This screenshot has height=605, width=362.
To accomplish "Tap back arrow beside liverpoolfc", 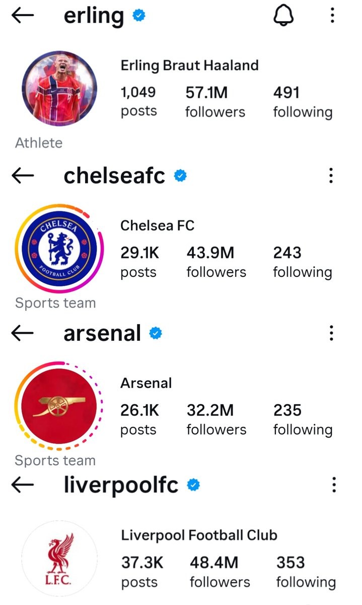I will click(23, 486).
